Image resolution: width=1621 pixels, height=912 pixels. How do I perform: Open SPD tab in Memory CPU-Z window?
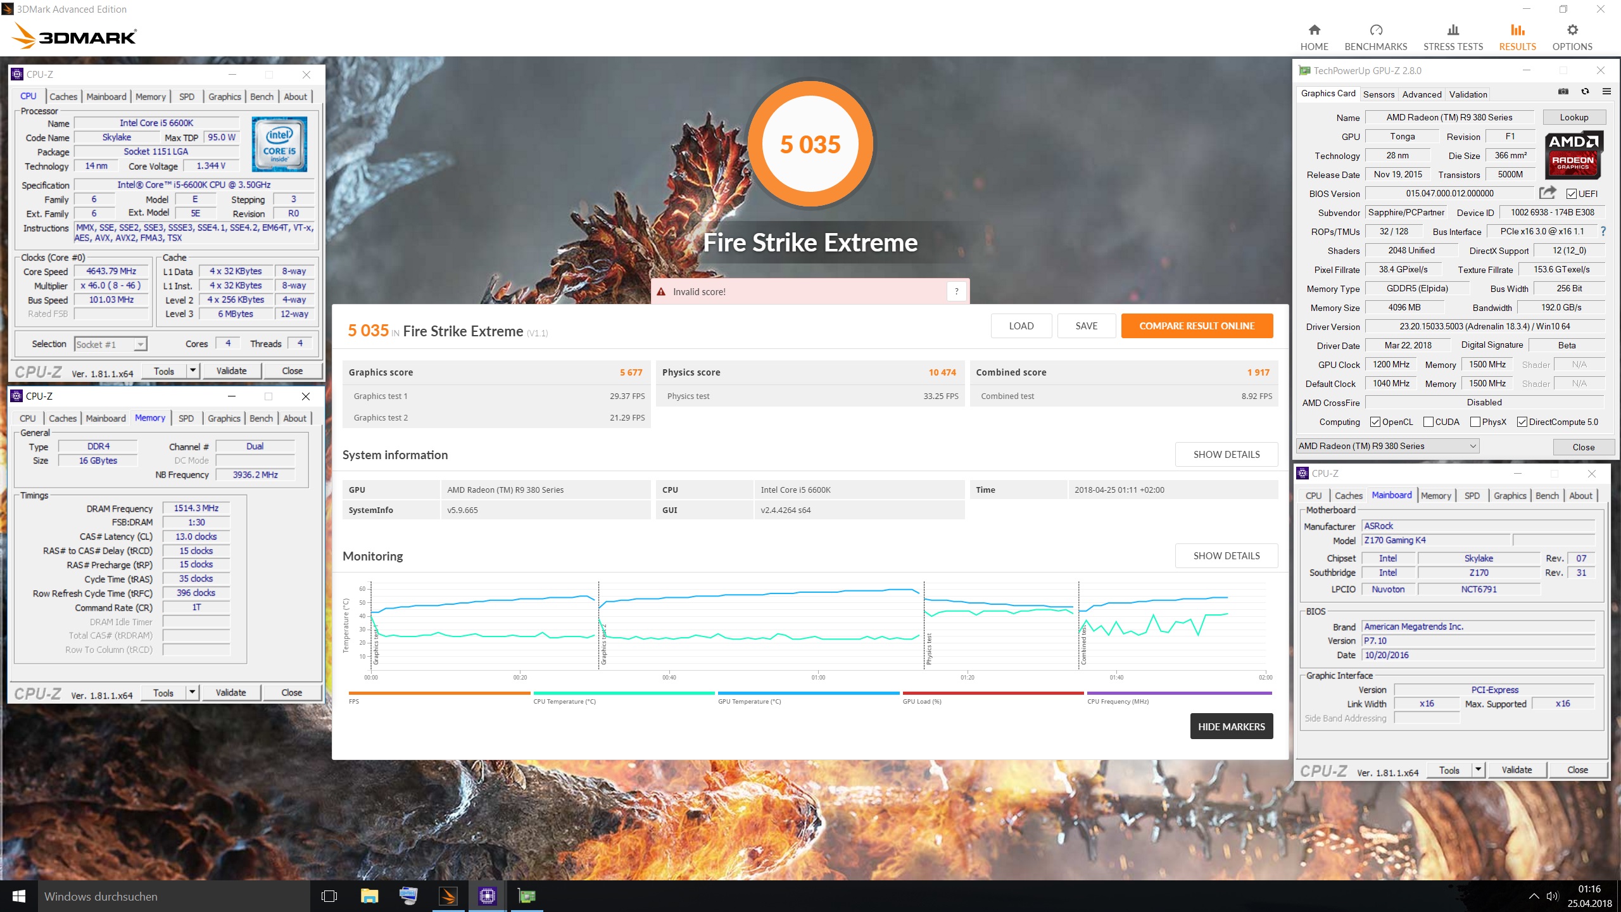coord(186,418)
